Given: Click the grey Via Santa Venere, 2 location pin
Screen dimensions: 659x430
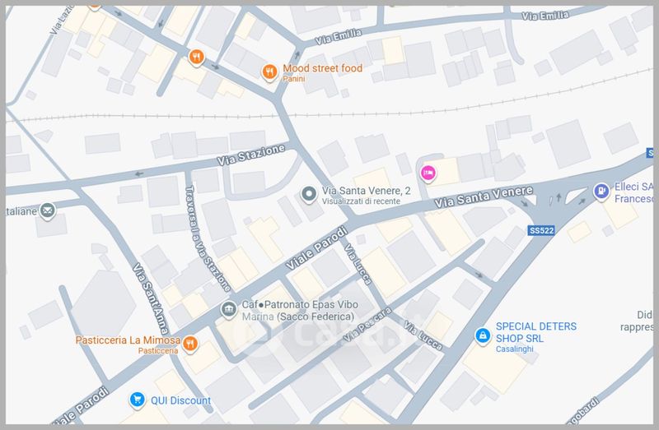Looking at the screenshot, I should (x=308, y=195).
